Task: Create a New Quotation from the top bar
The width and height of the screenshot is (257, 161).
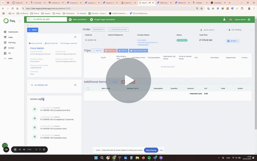Action: click(x=78, y=20)
